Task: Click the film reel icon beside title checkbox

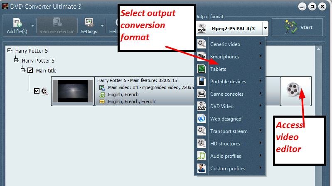Action: tap(45, 91)
